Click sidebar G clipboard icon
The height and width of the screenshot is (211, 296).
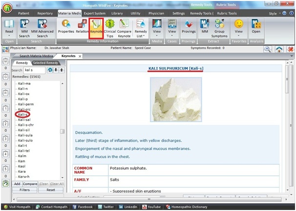pos(6,77)
